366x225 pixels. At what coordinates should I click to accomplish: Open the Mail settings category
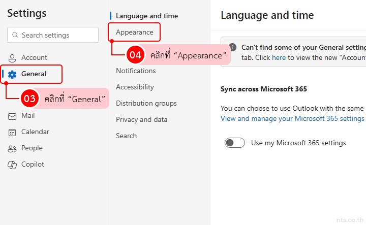coord(28,116)
